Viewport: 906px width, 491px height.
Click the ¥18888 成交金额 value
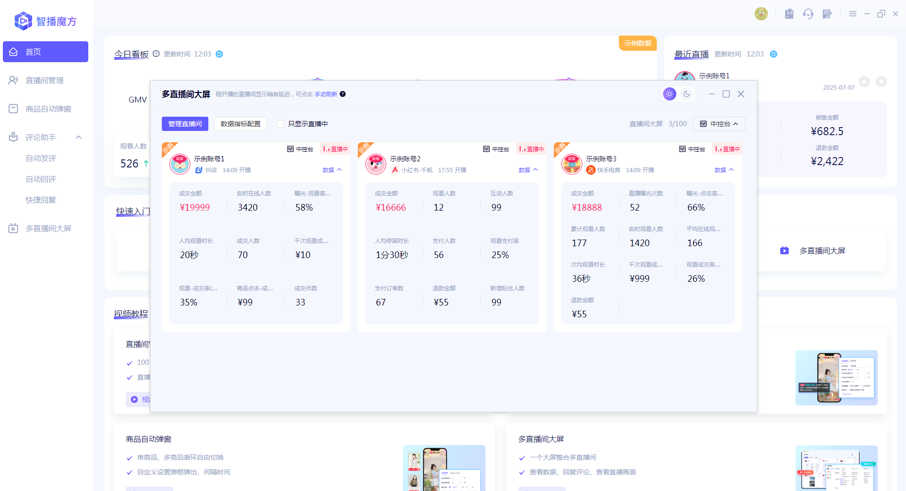(587, 207)
